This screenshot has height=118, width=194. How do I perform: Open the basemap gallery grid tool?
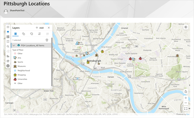pos(8,37)
